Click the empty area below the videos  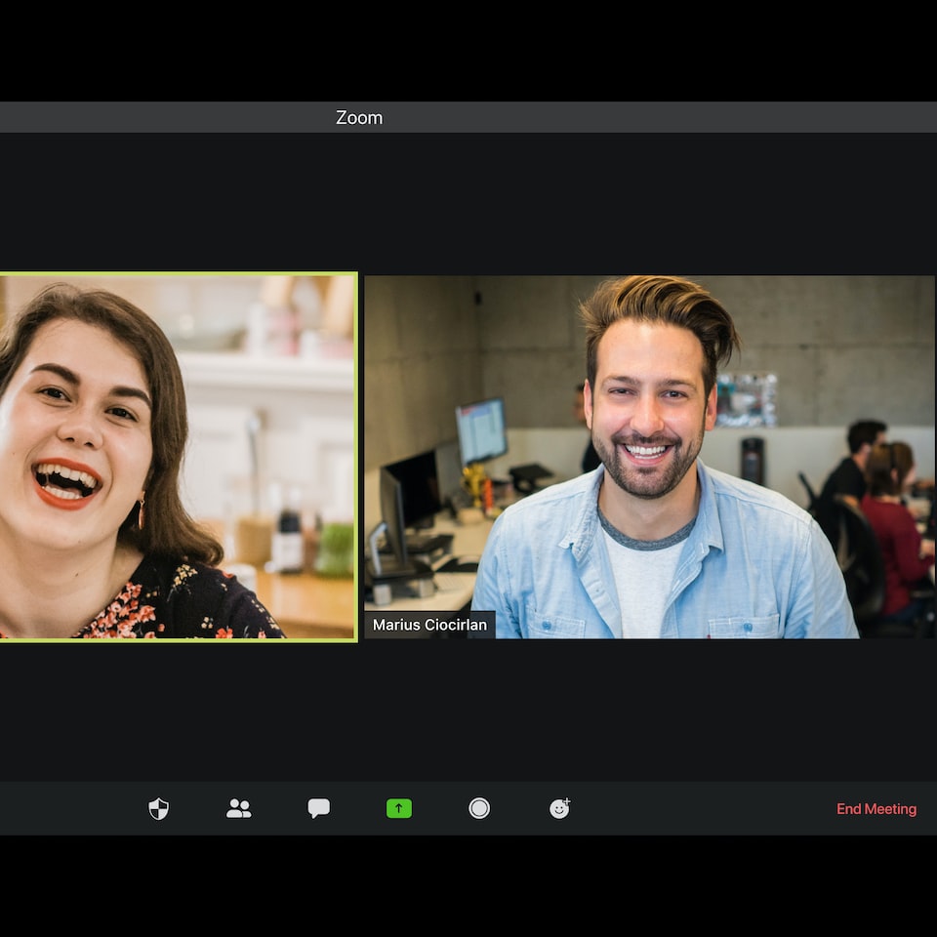468,711
